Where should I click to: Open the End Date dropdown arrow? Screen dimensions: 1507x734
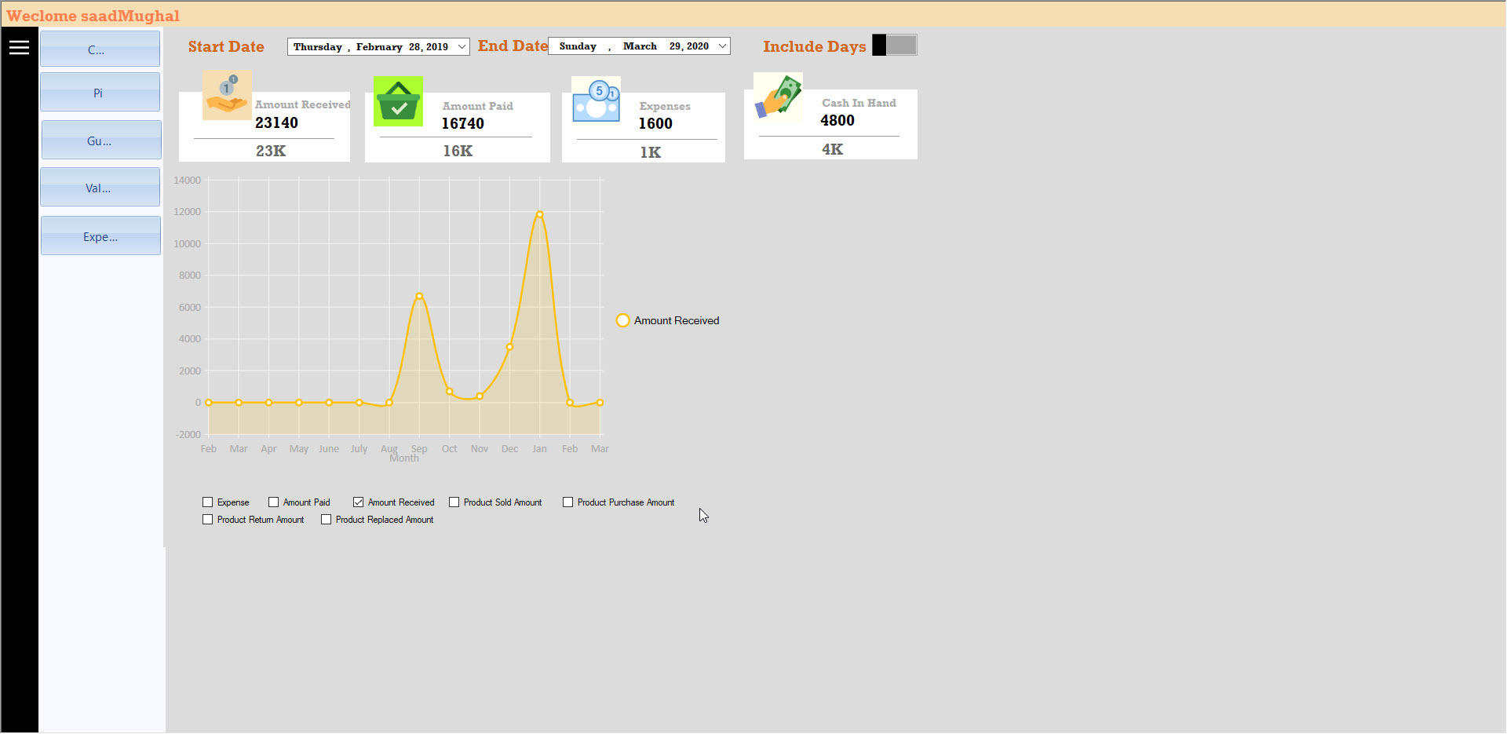(722, 46)
